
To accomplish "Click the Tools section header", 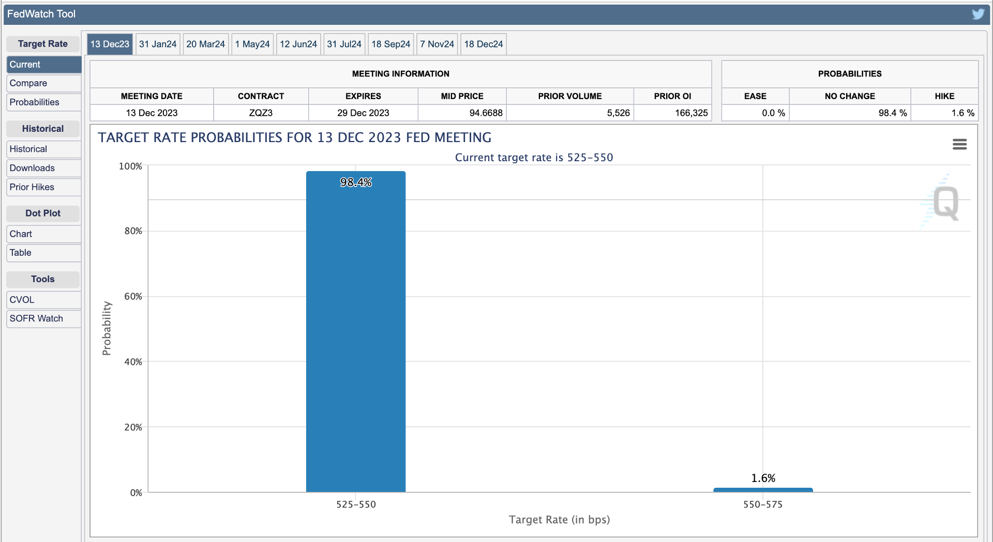I will pyautogui.click(x=43, y=279).
